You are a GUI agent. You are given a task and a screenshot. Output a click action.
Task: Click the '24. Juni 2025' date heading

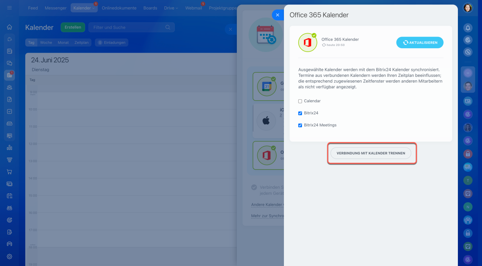[50, 60]
